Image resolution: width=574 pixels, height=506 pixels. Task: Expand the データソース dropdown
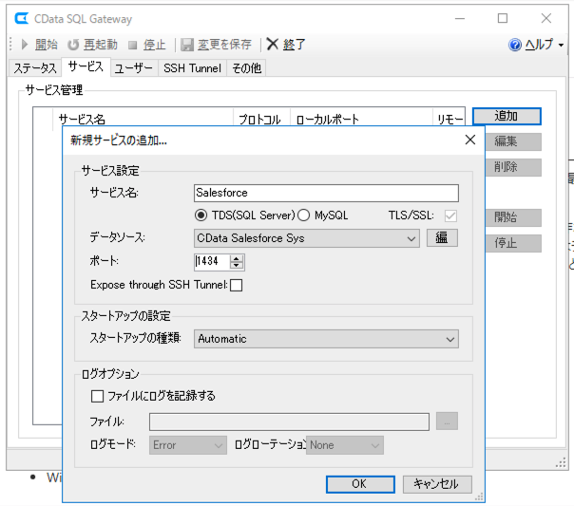click(306, 238)
